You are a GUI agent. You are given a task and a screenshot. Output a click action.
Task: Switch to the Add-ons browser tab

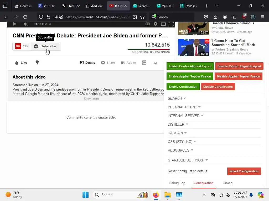tap(94, 6)
